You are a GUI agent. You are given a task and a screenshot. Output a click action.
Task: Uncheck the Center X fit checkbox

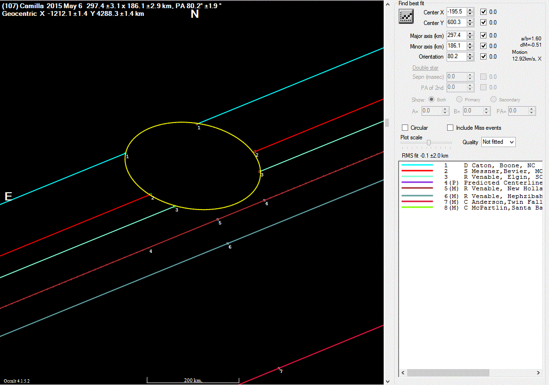pos(483,12)
